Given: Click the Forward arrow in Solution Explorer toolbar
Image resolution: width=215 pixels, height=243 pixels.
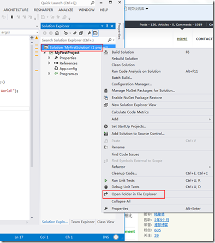Looking at the screenshot, I should 51,33.
